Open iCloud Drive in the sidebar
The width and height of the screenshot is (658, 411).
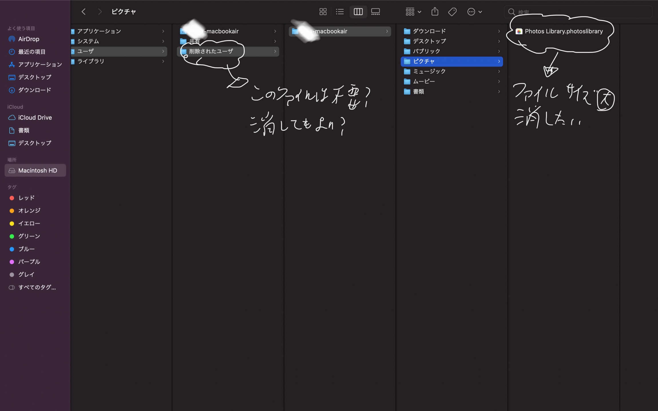(x=35, y=118)
